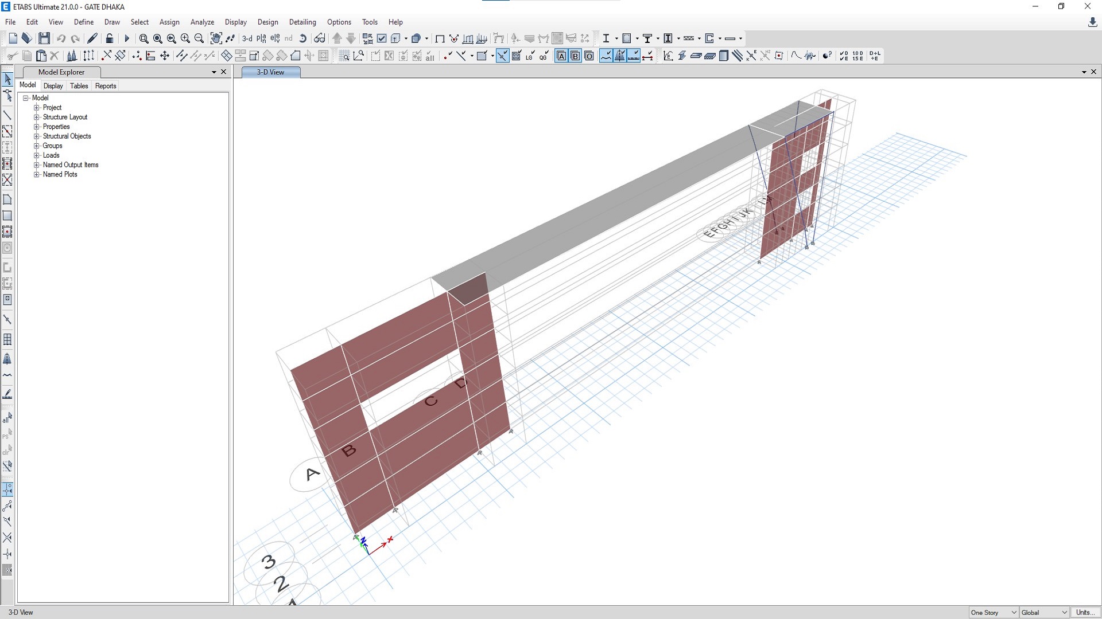Open the Global coordinate system dropdown
Viewport: 1102px width, 619px height.
tap(1044, 613)
